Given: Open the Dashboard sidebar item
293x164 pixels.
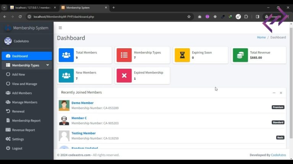Looking at the screenshot, I should point(27,56).
